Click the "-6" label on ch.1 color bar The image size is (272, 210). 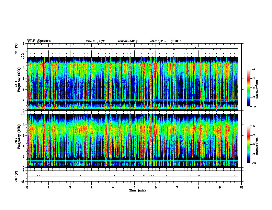[254, 69]
